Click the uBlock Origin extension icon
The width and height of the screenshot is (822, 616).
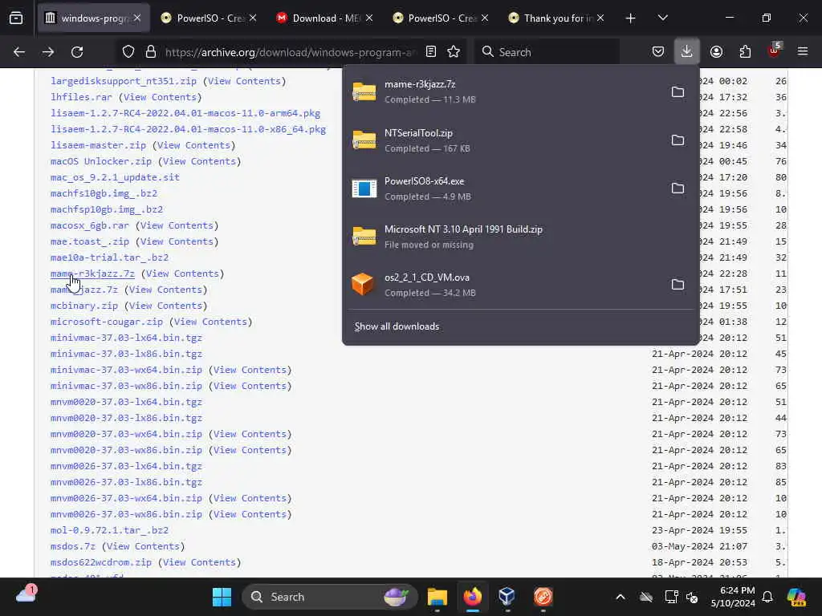coord(775,51)
